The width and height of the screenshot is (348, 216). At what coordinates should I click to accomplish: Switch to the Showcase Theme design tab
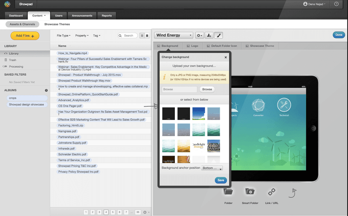[x=260, y=46]
